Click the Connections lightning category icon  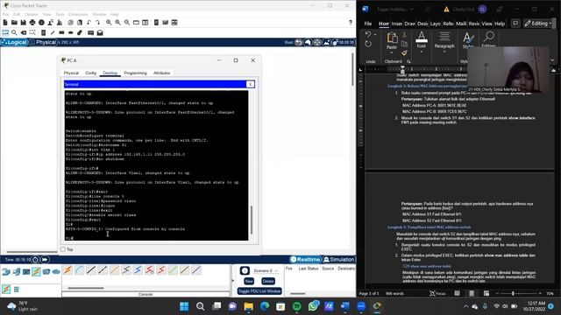(36, 272)
